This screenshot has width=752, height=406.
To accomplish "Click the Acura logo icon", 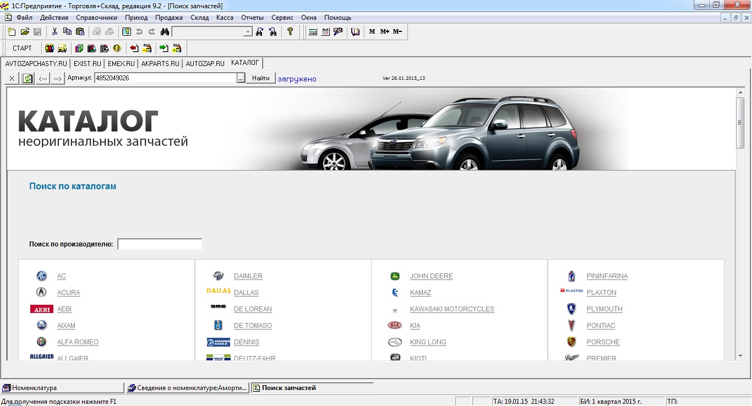I will pos(41,293).
